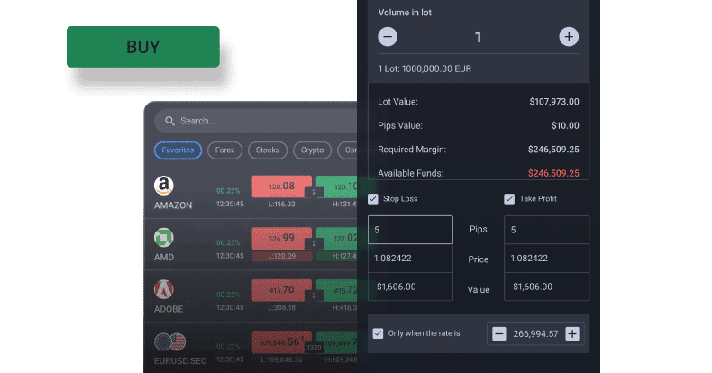
Task: Click the rate value 266,994.57
Action: [535, 334]
